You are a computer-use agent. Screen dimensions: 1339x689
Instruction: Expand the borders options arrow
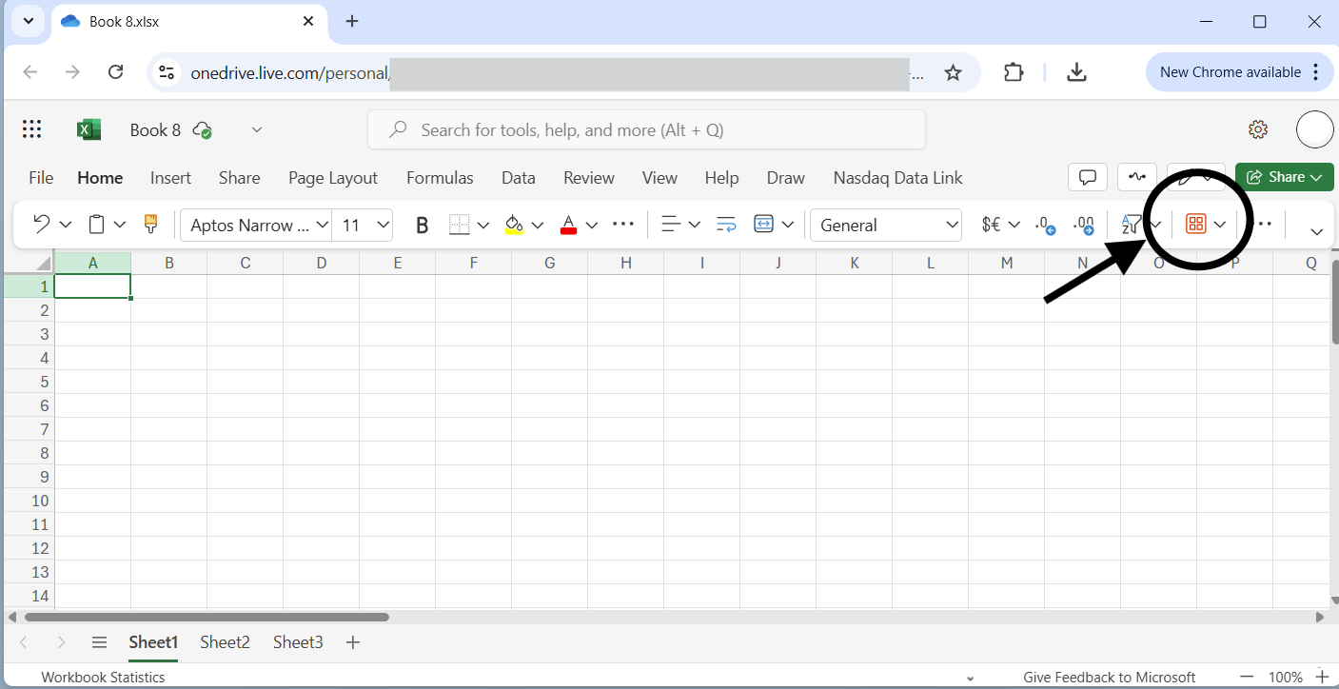point(483,225)
